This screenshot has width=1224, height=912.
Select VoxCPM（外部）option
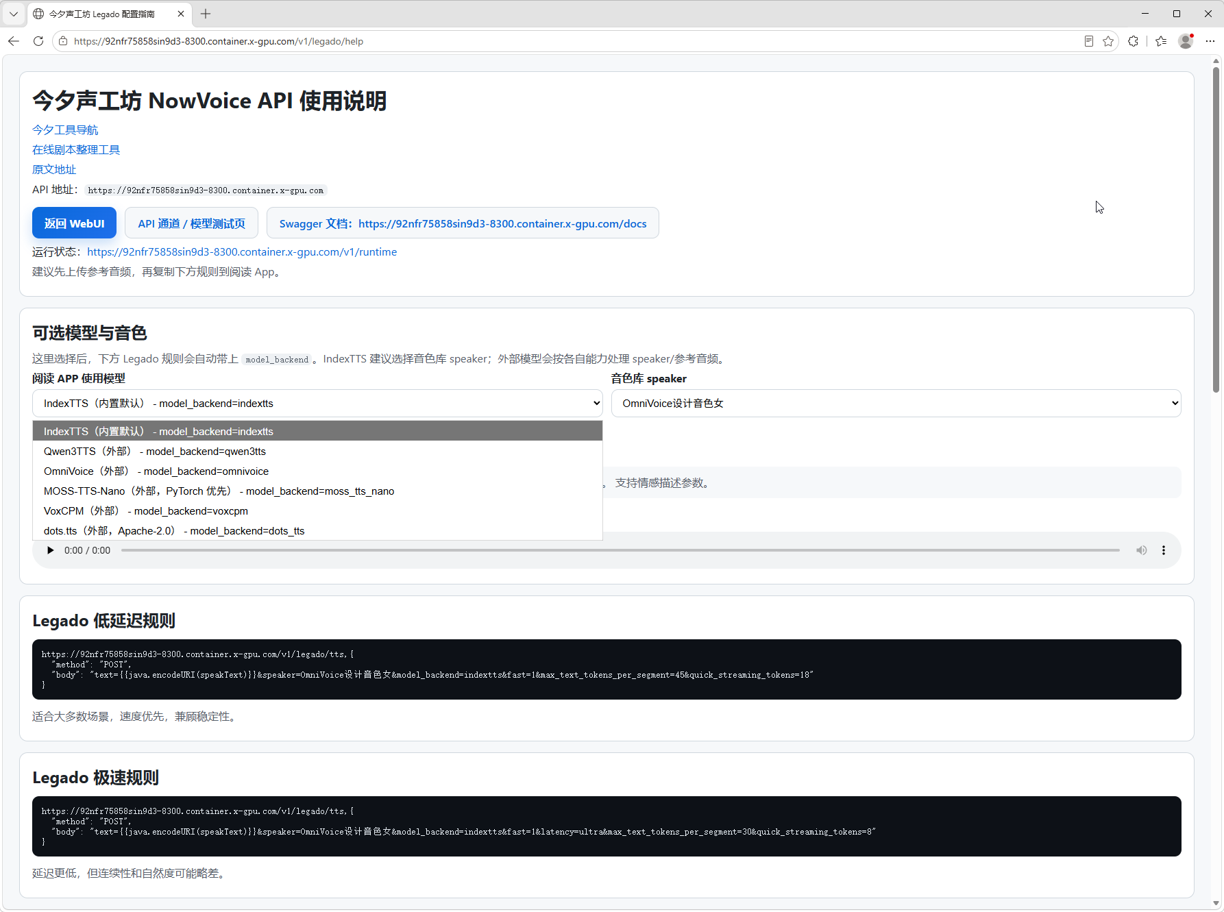coord(317,511)
